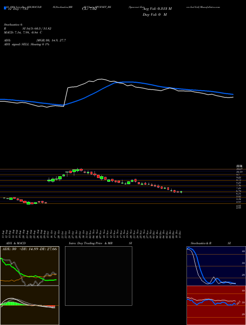Open the red RSI chart panel
The width and height of the screenshot is (246, 325).
[216, 305]
